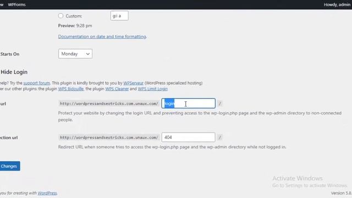Click the 'Redirect URL when someone tries' description
The width and height of the screenshot is (352, 198).
[x=172, y=147]
